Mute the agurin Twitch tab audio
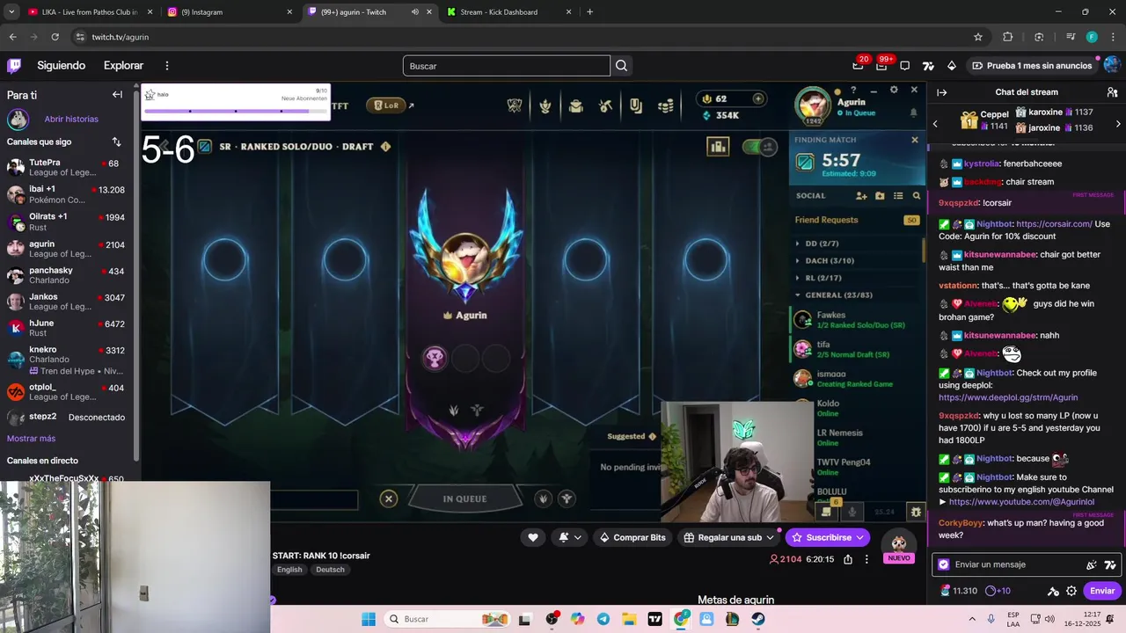This screenshot has width=1126, height=633. coord(414,12)
